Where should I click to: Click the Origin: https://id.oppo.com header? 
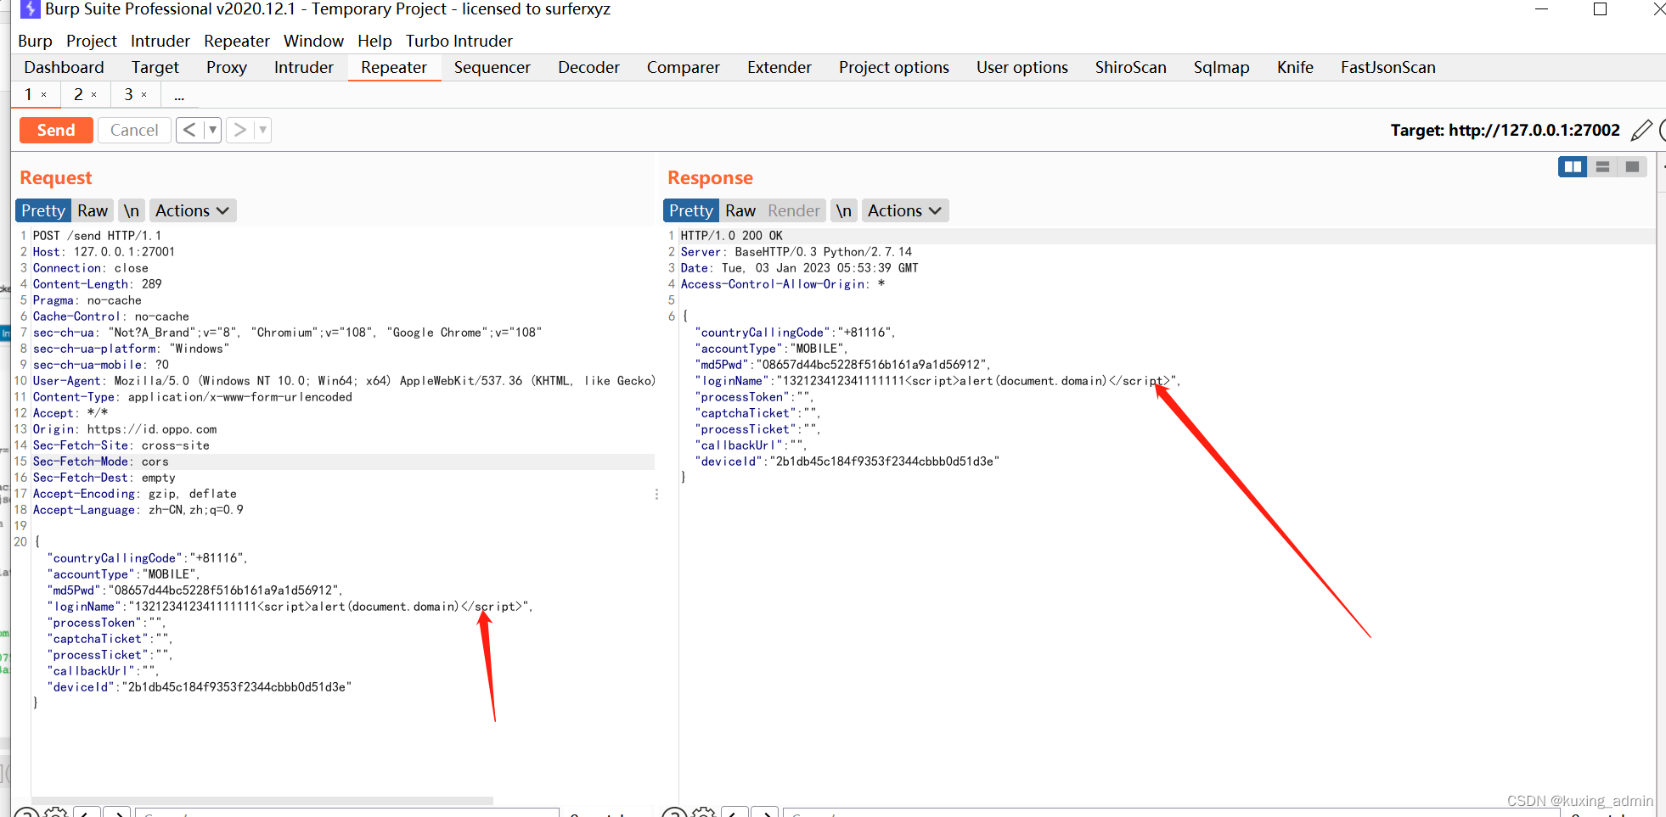point(125,429)
